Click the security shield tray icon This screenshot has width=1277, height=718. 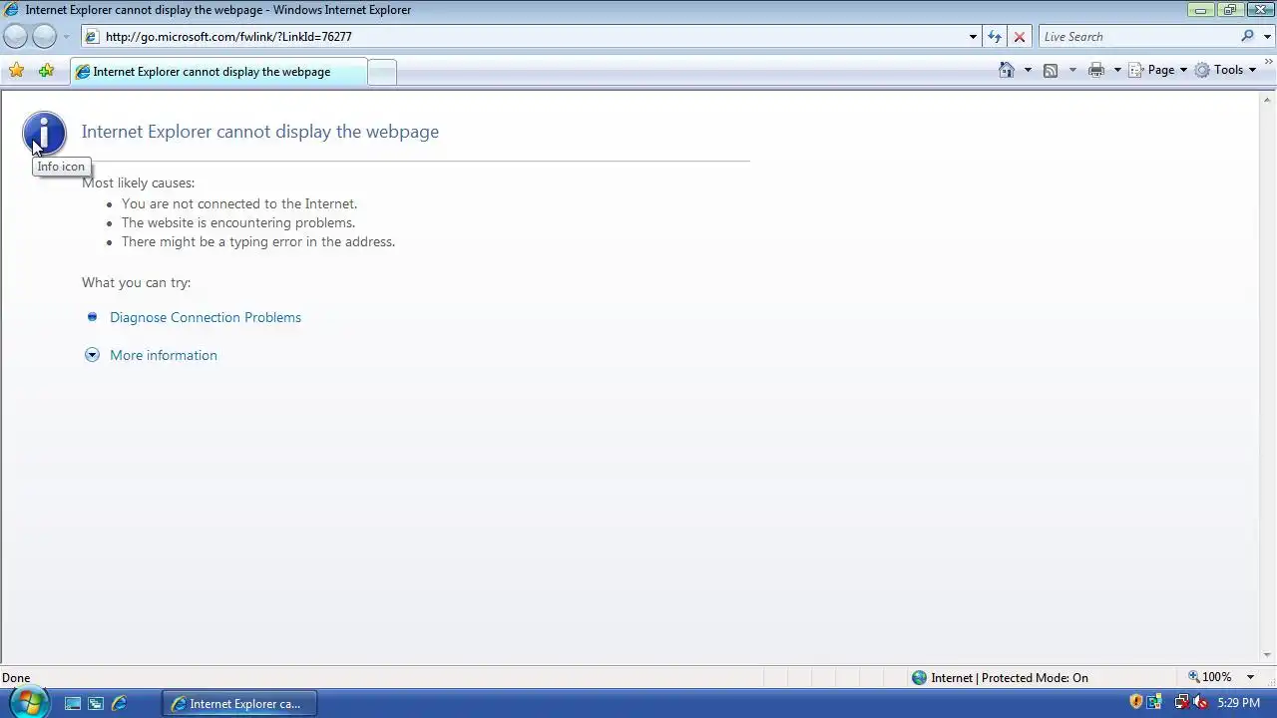click(x=1135, y=702)
